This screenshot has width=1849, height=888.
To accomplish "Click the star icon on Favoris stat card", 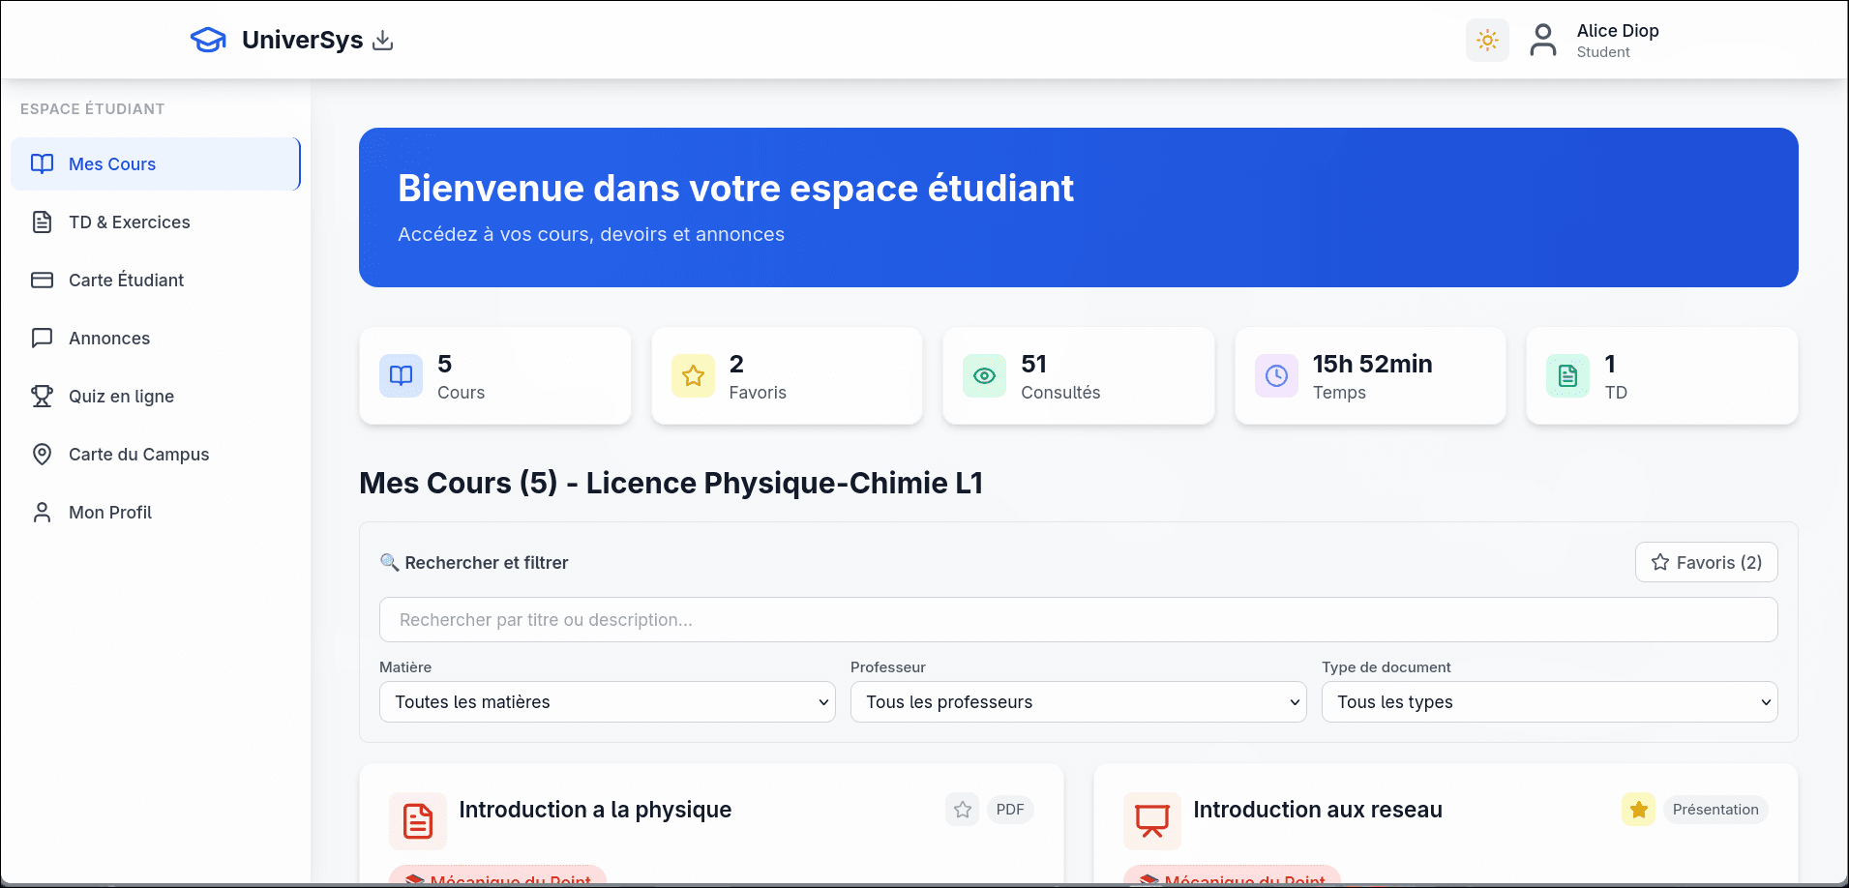I will point(693,375).
